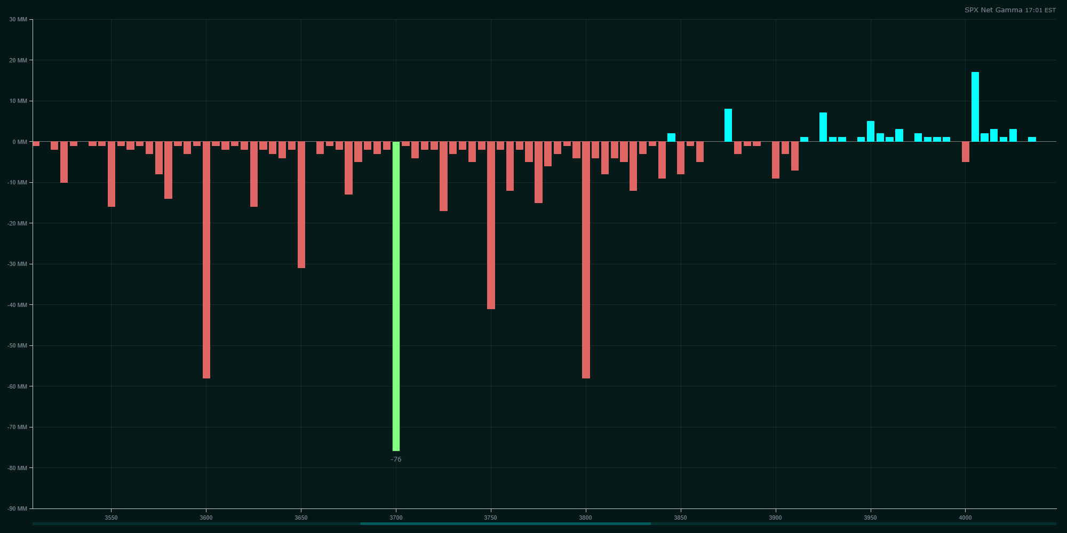This screenshot has height=533, width=1067.
Task: Click the cyan bar at strike 3875
Action: point(728,125)
